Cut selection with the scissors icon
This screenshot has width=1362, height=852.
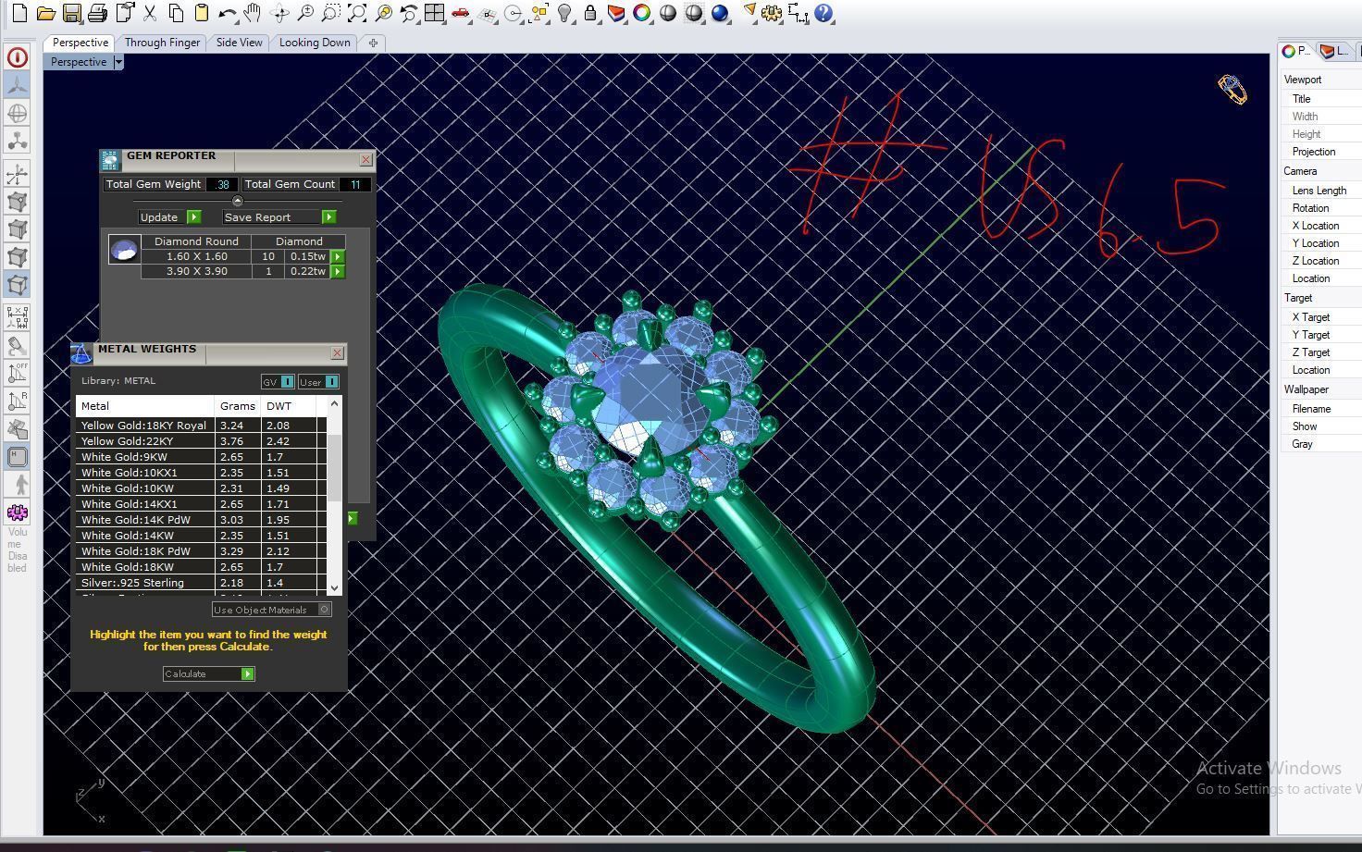(x=149, y=14)
